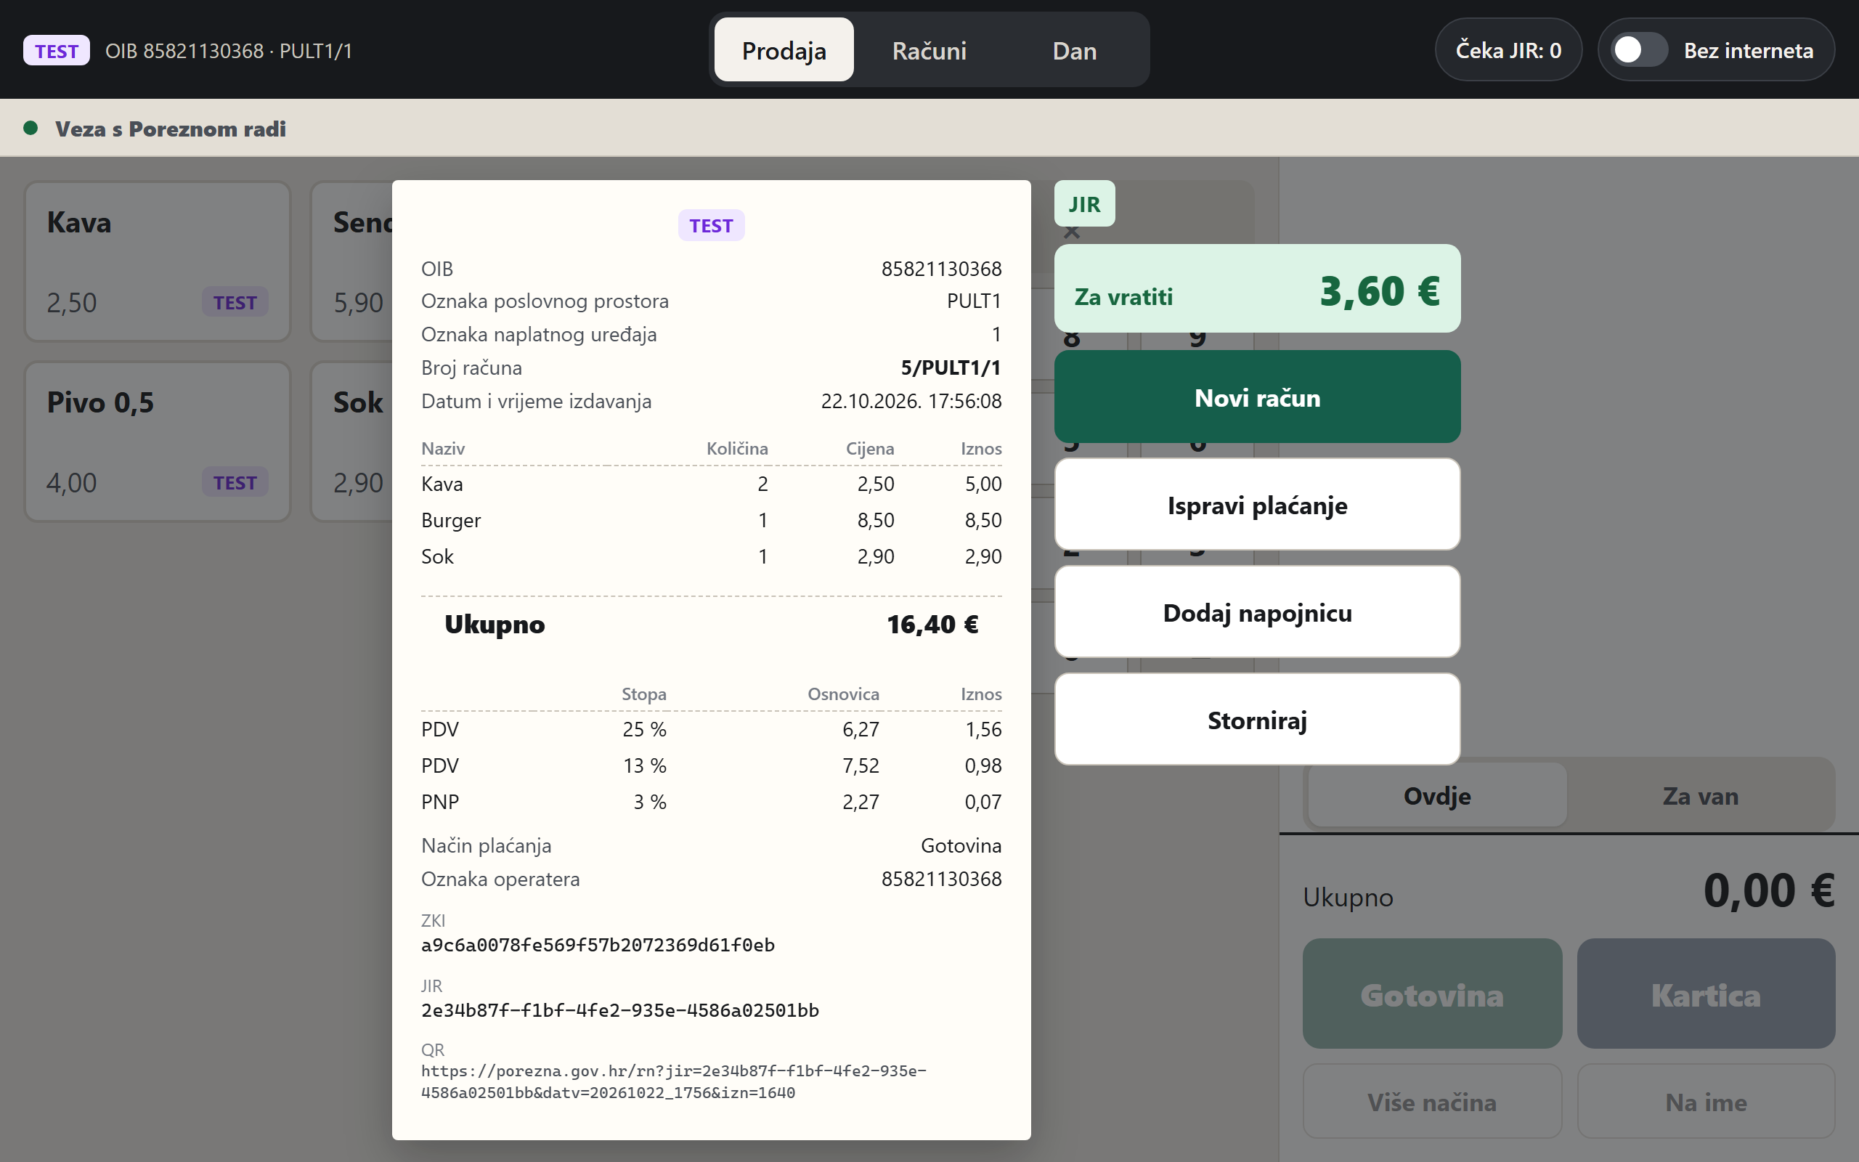
Task: Click the Čeka JIR: 0 indicator
Action: coord(1508,50)
